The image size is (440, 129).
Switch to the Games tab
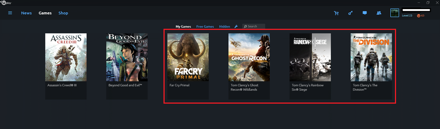tap(45, 13)
